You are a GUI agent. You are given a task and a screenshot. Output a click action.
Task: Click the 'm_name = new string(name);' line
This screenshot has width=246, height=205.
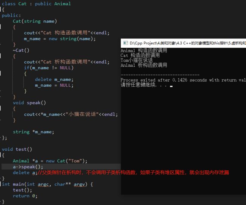(60, 39)
